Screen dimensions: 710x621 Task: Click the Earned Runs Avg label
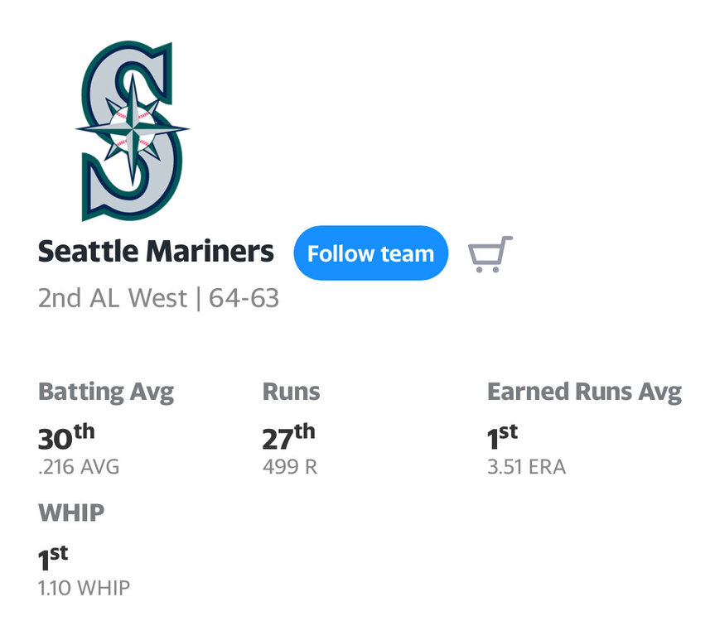(584, 392)
